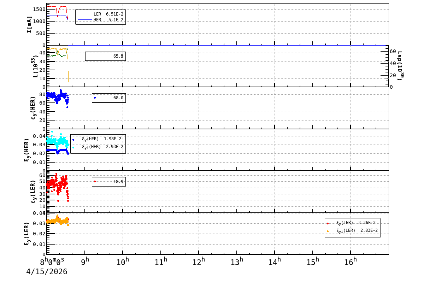Image resolution: width=424 pixels, height=282 pixels.
Task: Select the luminosity legend value 65.9
Action: [118, 56]
